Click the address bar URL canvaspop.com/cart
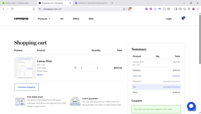This screenshot has width=201, height=114. [52, 9]
